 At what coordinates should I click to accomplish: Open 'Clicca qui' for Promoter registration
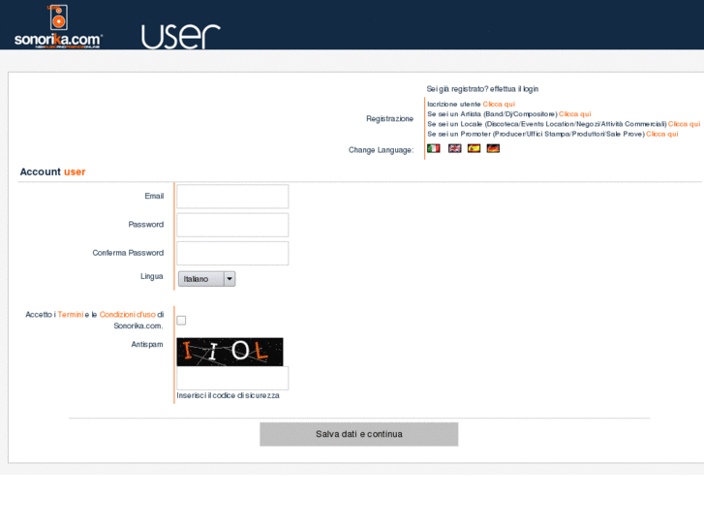pos(661,134)
